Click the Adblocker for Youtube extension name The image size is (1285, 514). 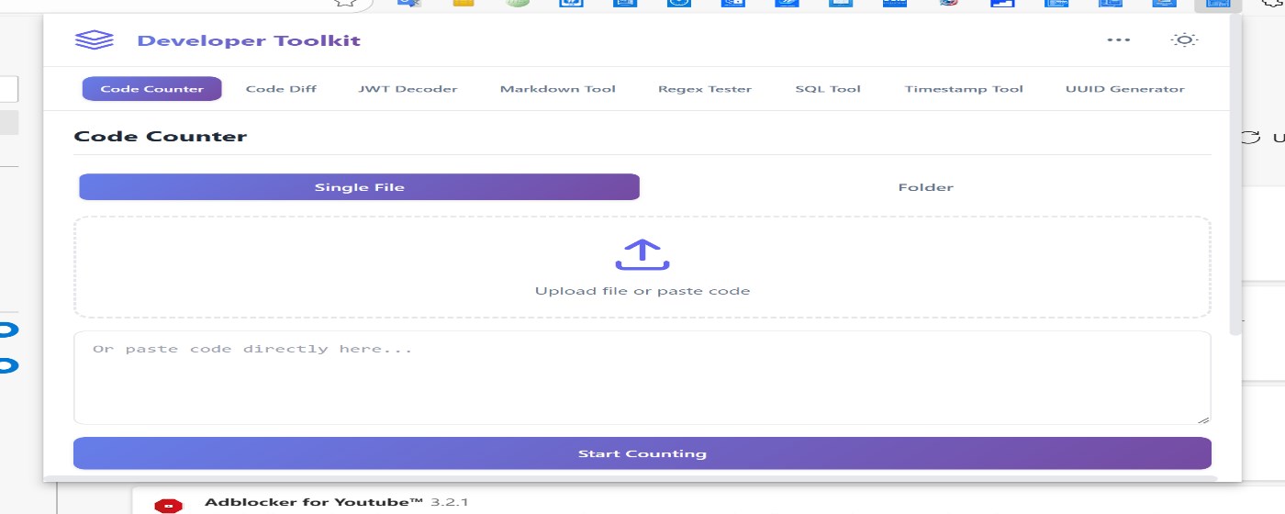click(x=314, y=502)
